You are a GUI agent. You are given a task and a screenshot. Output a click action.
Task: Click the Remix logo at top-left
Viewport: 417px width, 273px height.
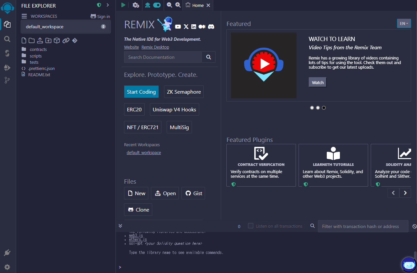(x=7, y=7)
